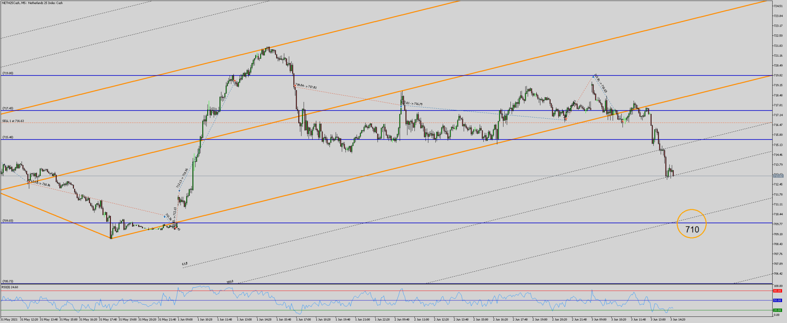787x323 pixels.
Task: Click the RSI(8) 24.60 indicator label
Action: point(10,287)
